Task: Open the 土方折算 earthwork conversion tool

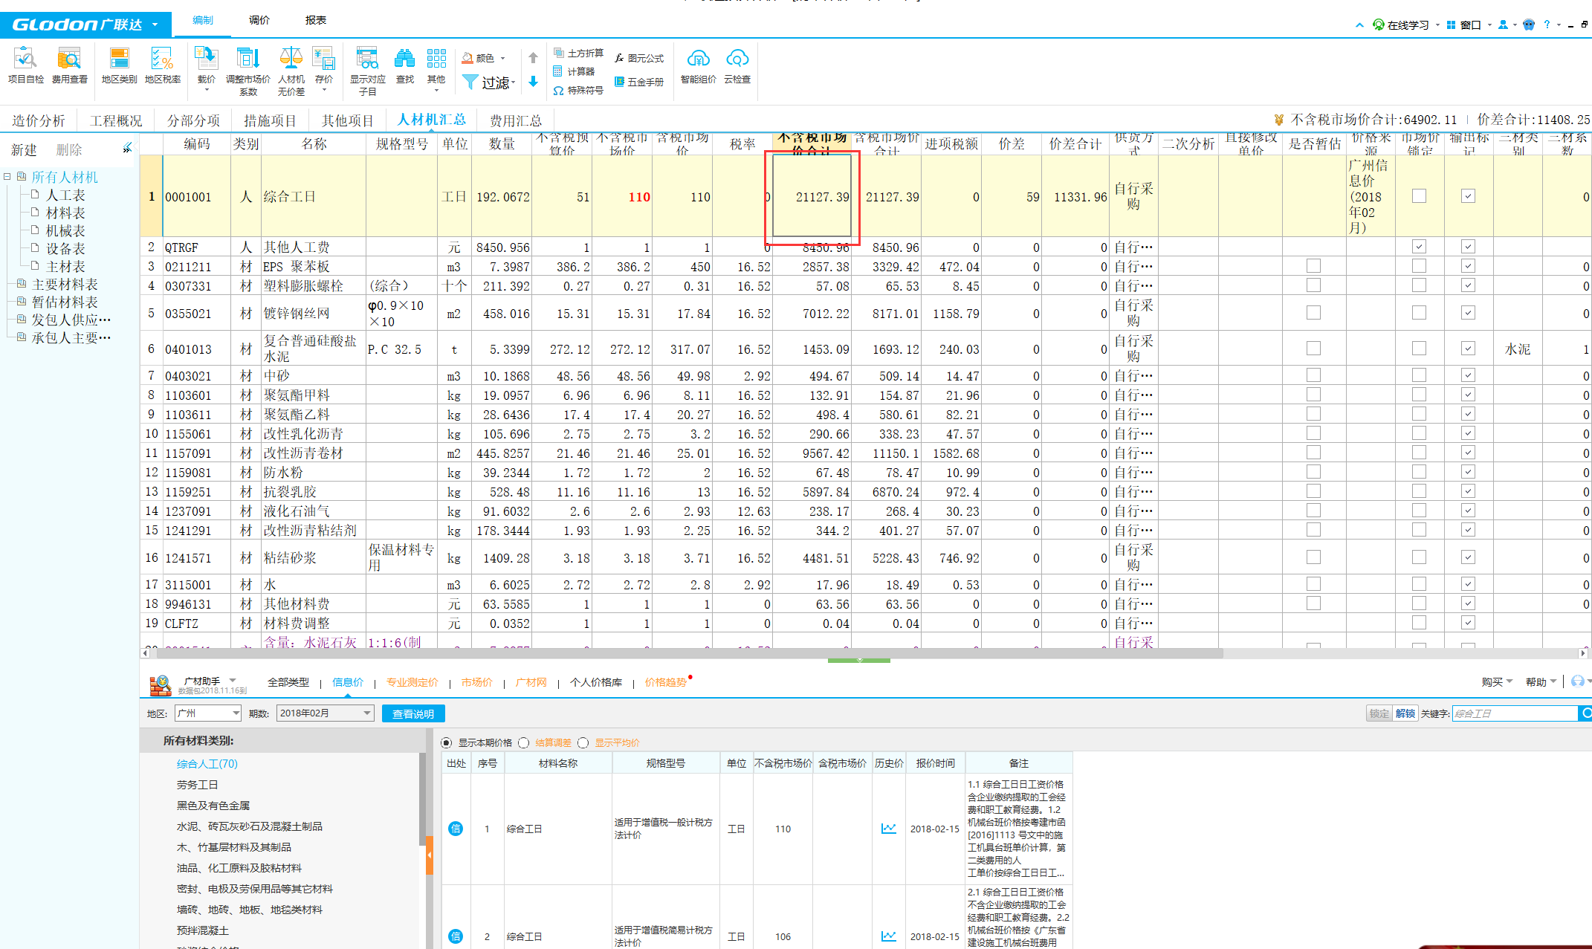Action: click(x=578, y=53)
